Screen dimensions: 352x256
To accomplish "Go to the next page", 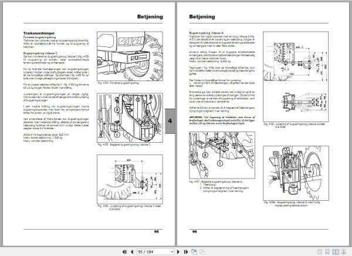I will point(178,252).
